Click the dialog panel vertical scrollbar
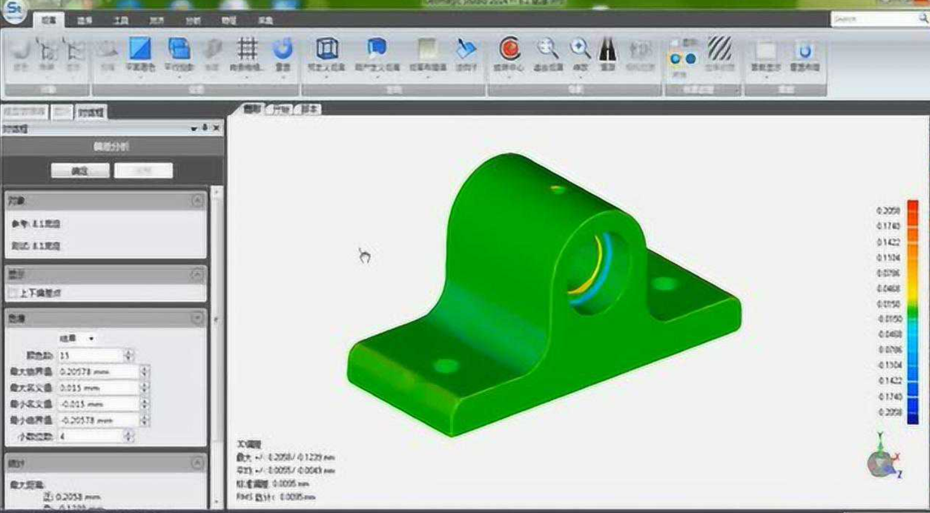 217,346
